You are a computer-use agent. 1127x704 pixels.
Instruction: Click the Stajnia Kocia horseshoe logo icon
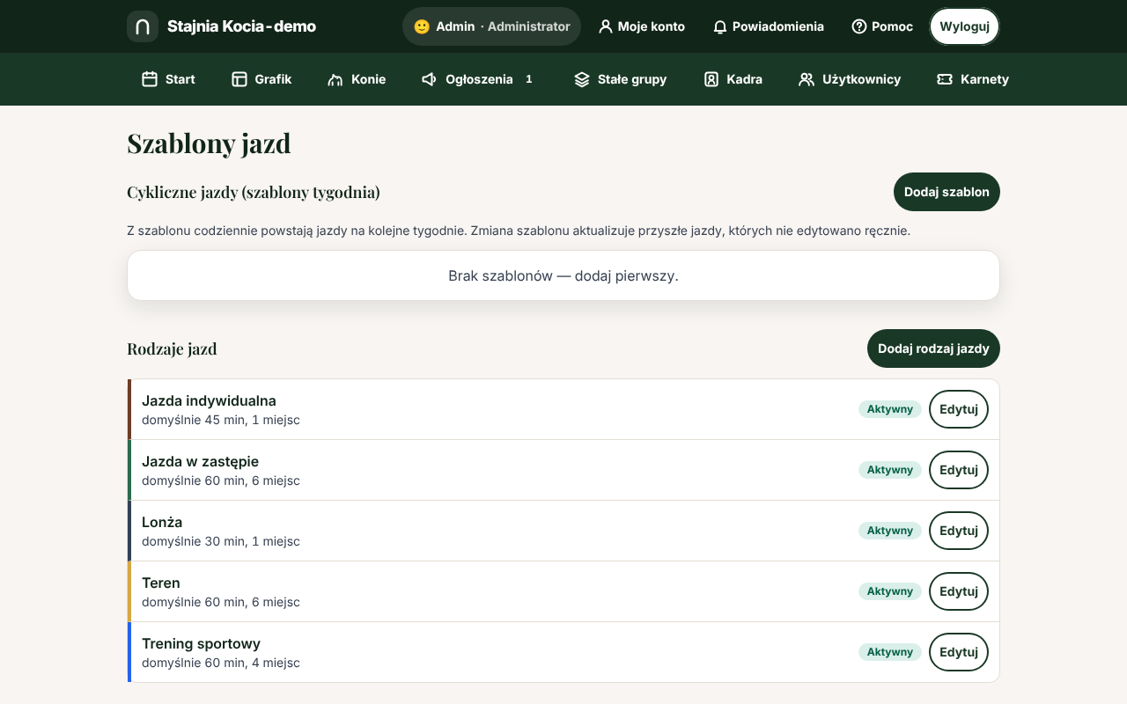click(143, 26)
